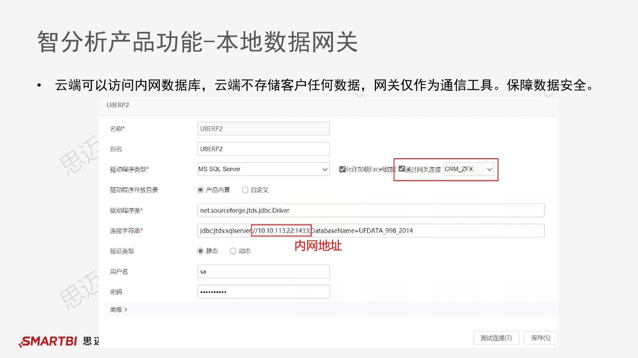Click the red 内网地址 annotation label
The width and height of the screenshot is (638, 358).
point(318,246)
